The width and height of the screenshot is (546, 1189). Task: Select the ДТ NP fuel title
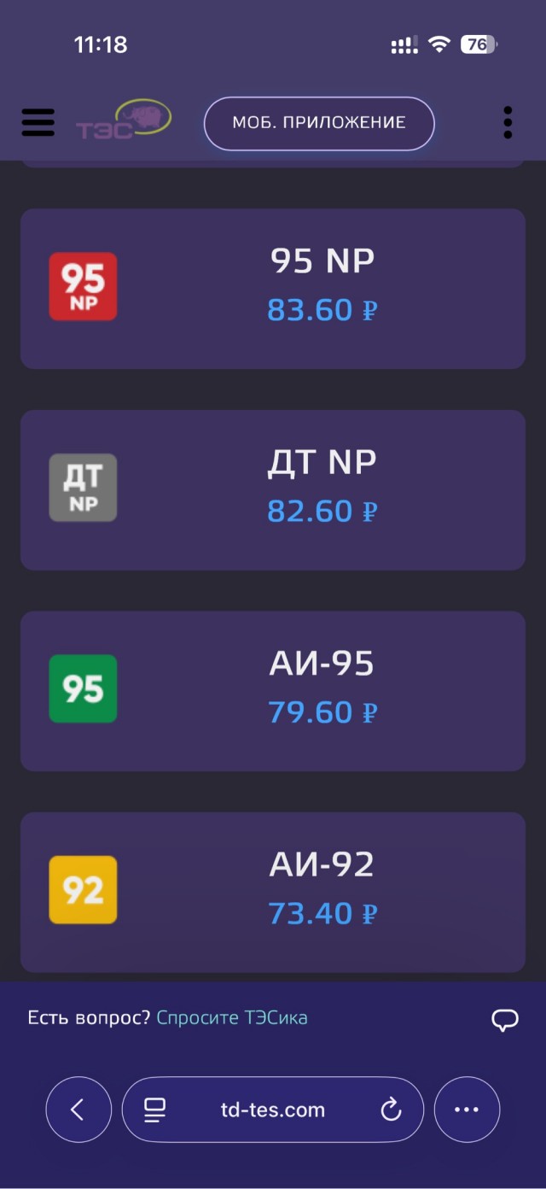tap(322, 462)
